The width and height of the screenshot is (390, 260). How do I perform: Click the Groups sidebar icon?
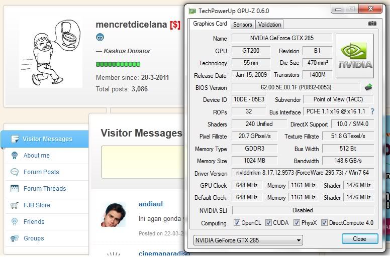coord(15,238)
